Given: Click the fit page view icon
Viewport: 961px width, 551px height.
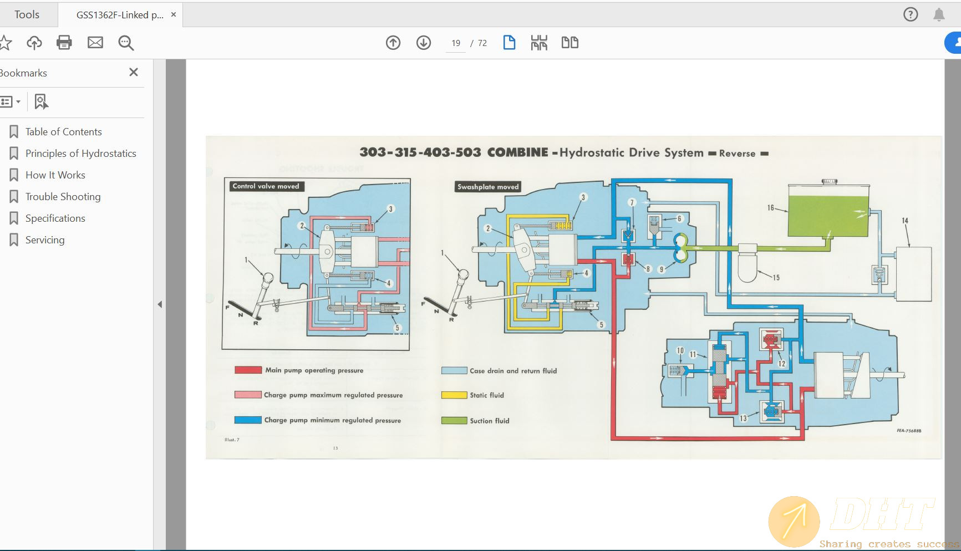Looking at the screenshot, I should [509, 43].
